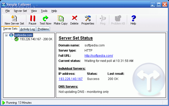This screenshot has width=169, height=106.
Task: Click the Simple Failover title bar icon
Action: click(x=4, y=4)
